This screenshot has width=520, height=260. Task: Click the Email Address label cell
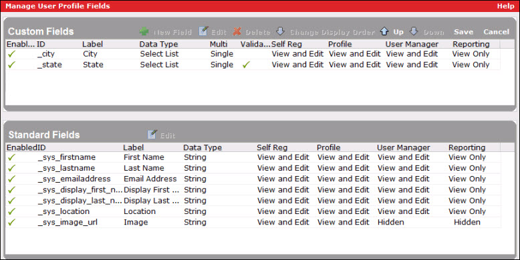[x=150, y=179]
